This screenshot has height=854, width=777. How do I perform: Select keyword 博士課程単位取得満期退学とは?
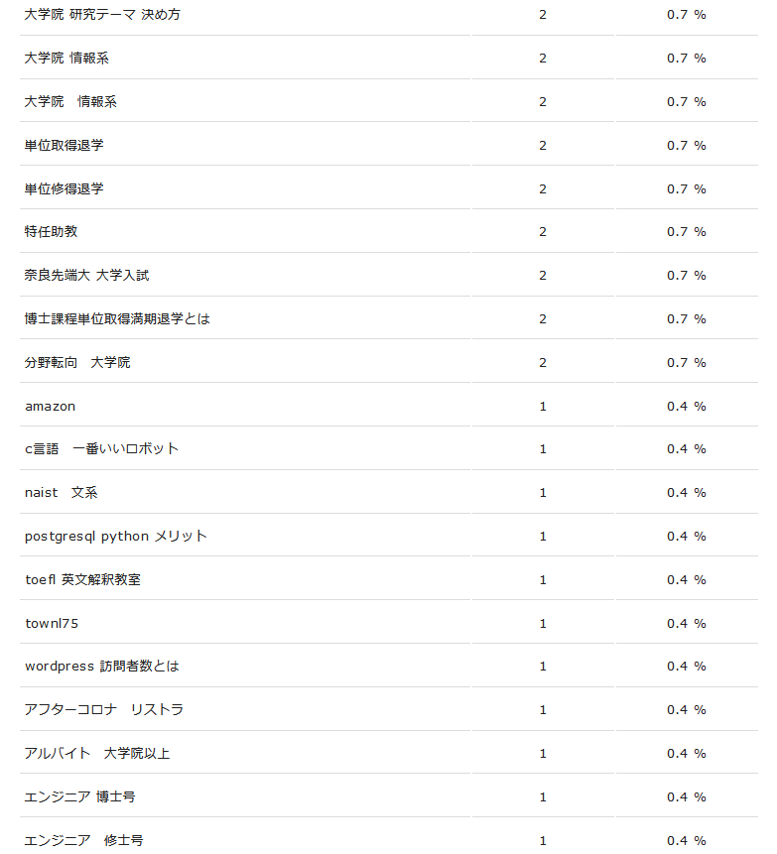(x=117, y=319)
